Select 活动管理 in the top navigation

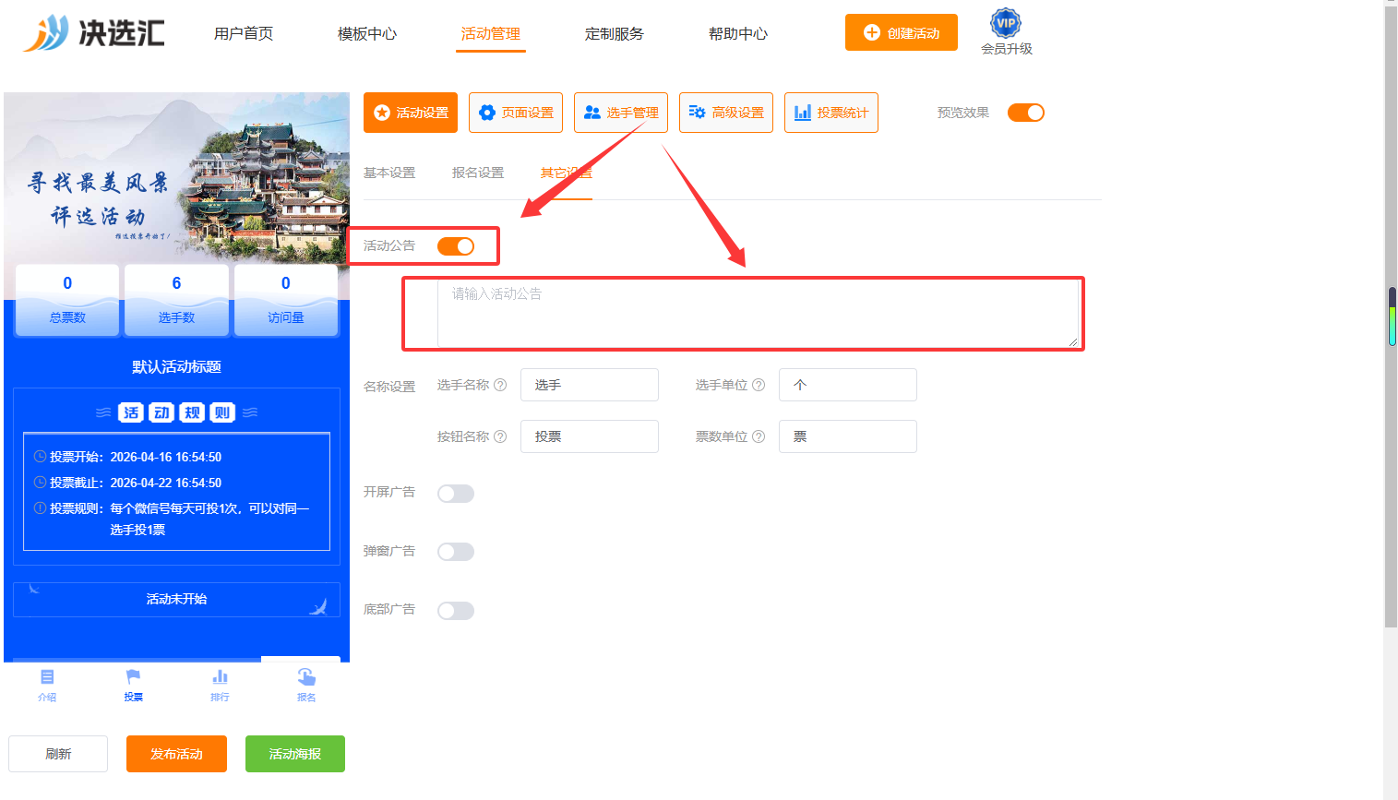pyautogui.click(x=491, y=33)
